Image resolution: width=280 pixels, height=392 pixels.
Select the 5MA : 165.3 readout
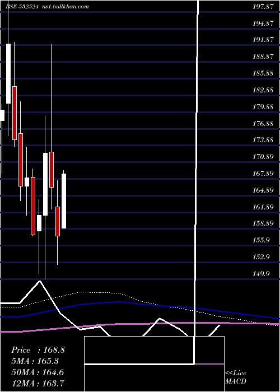tap(35, 361)
